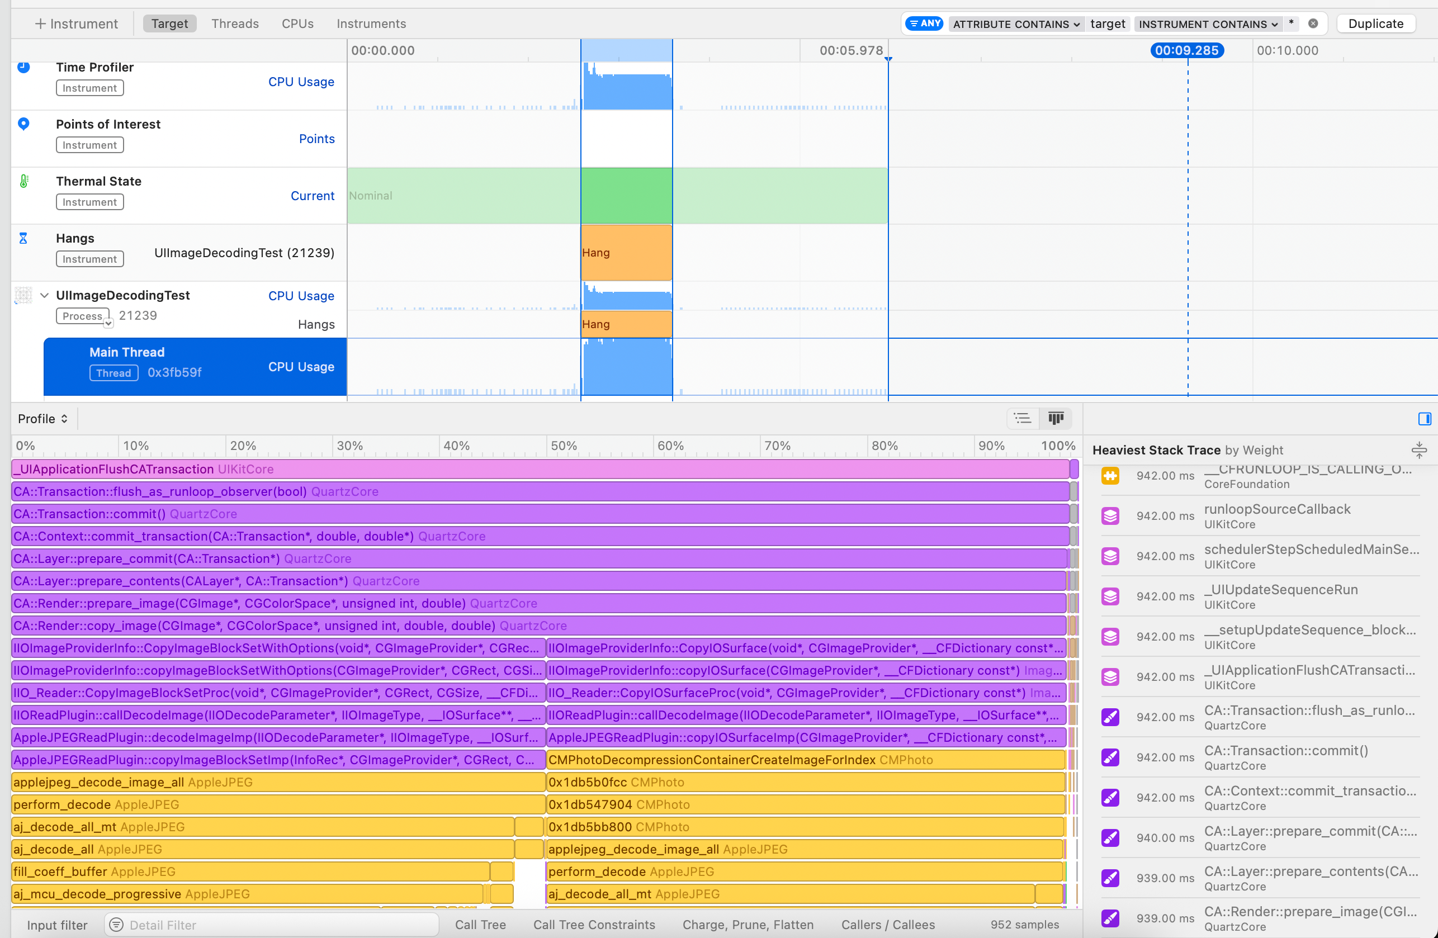This screenshot has height=938, width=1438.
Task: Click Hangs instrument hourglass icon
Action: [23, 239]
